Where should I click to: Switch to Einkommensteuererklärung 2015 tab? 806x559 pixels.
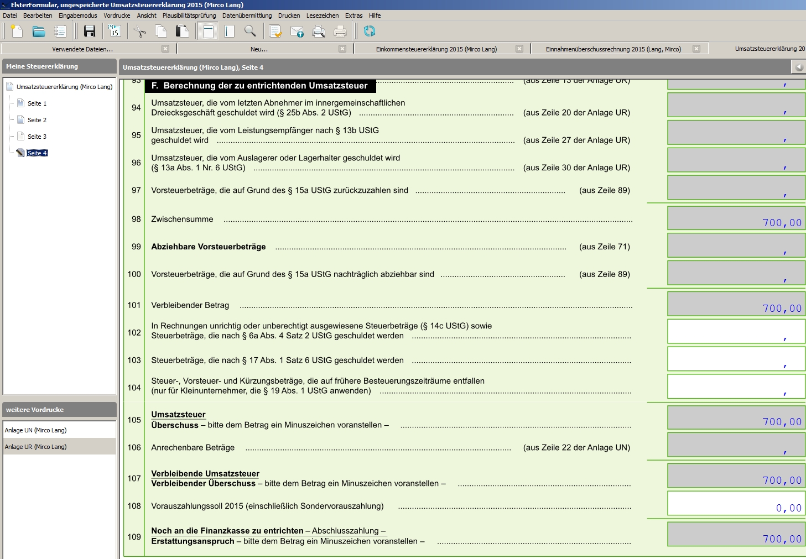[436, 49]
